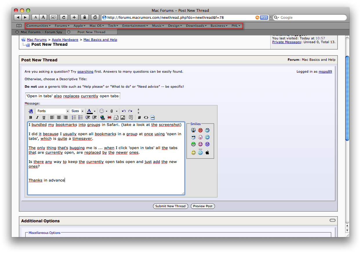Decrease indent in message editor
361x253 pixels.
(x=88, y=118)
